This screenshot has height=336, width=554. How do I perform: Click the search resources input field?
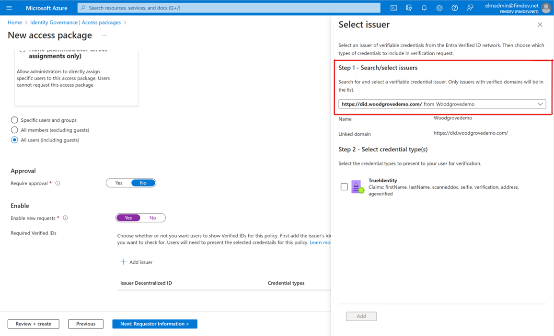coord(230,8)
